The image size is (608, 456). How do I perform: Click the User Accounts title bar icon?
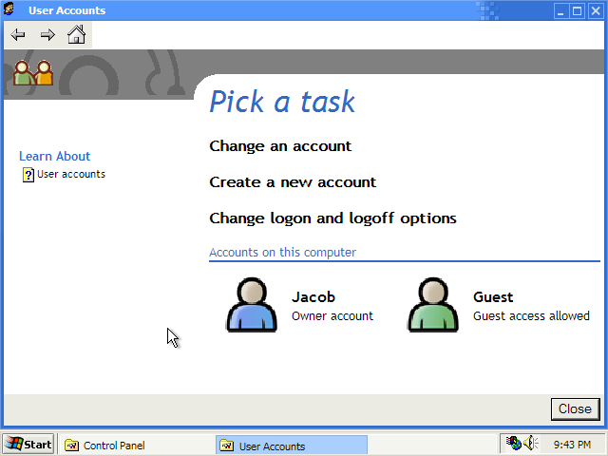tap(9, 9)
